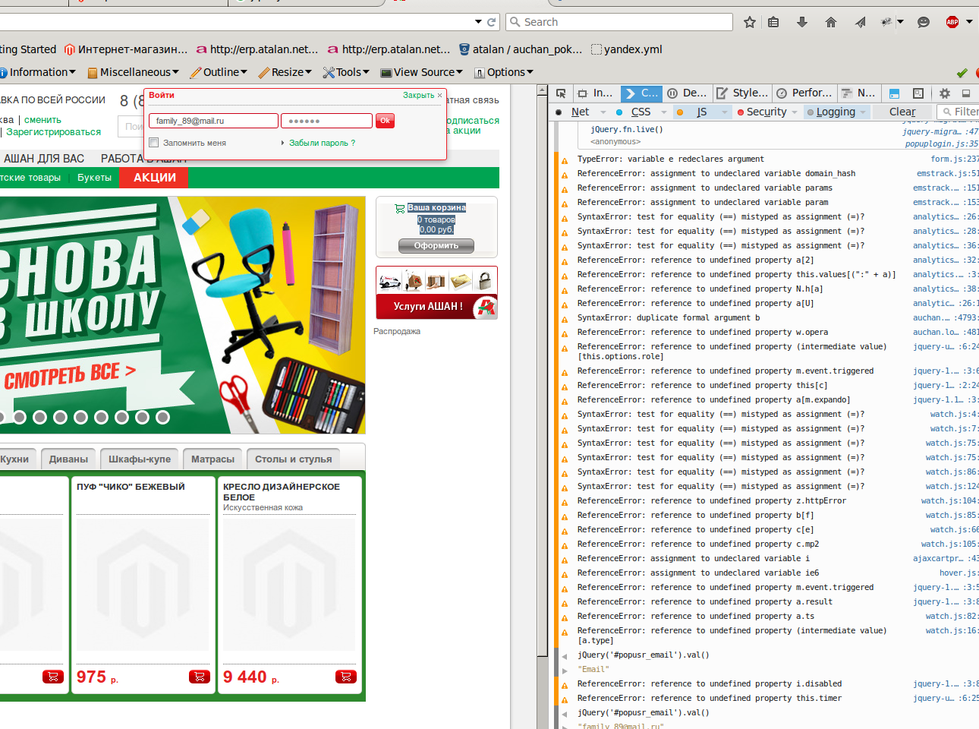Toggle the Запомнить меня checkbox
Screen dimensions: 979x729
click(x=154, y=143)
